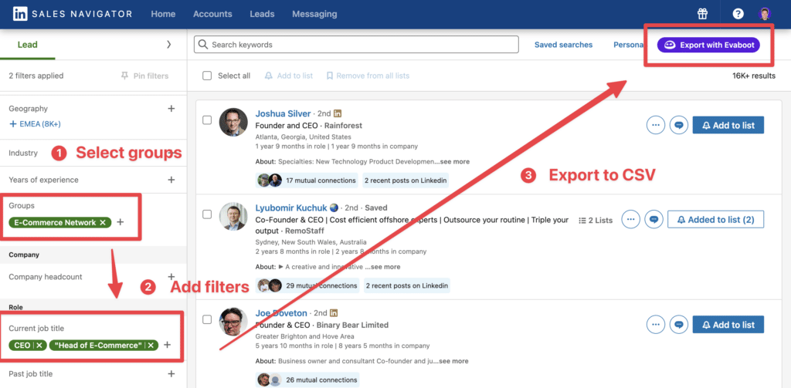Select the checkbox for Lyubomir Kuchuk
The image size is (791, 388).
coord(207,214)
